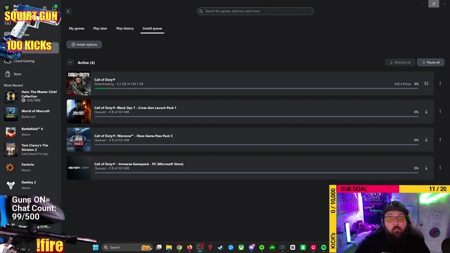Pause all downloads
The width and height of the screenshot is (450, 253).
coord(431,62)
